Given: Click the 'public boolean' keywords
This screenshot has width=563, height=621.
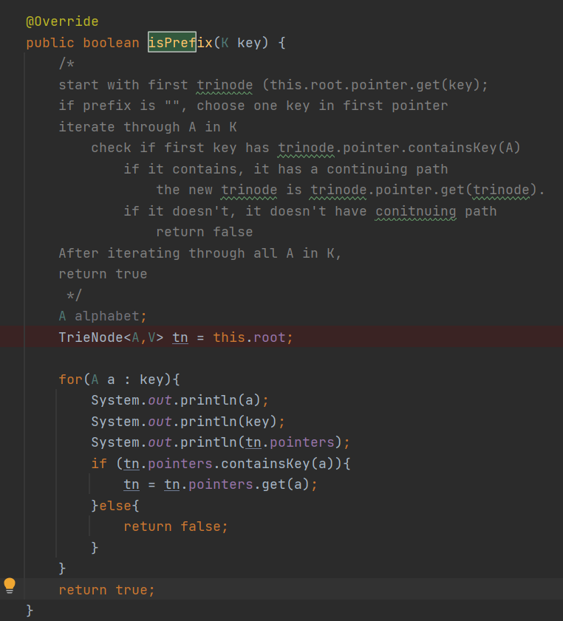Looking at the screenshot, I should 83,43.
